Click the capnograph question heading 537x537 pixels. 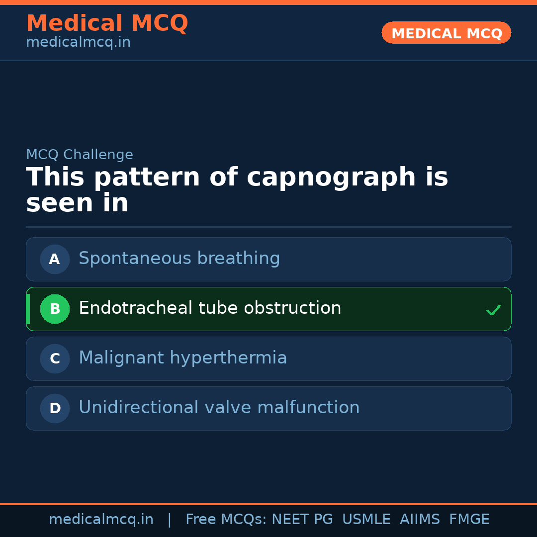coord(237,190)
